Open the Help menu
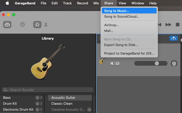This screenshot has height=113, width=182. pyautogui.click(x=153, y=3)
